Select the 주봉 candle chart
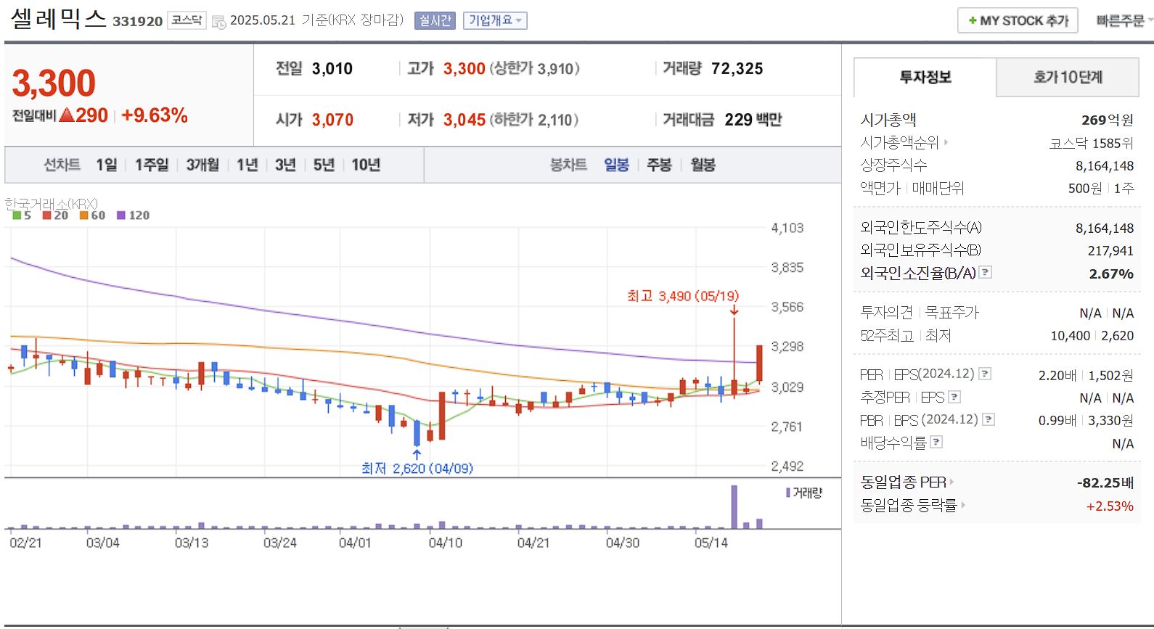1154x629 pixels. pos(659,165)
